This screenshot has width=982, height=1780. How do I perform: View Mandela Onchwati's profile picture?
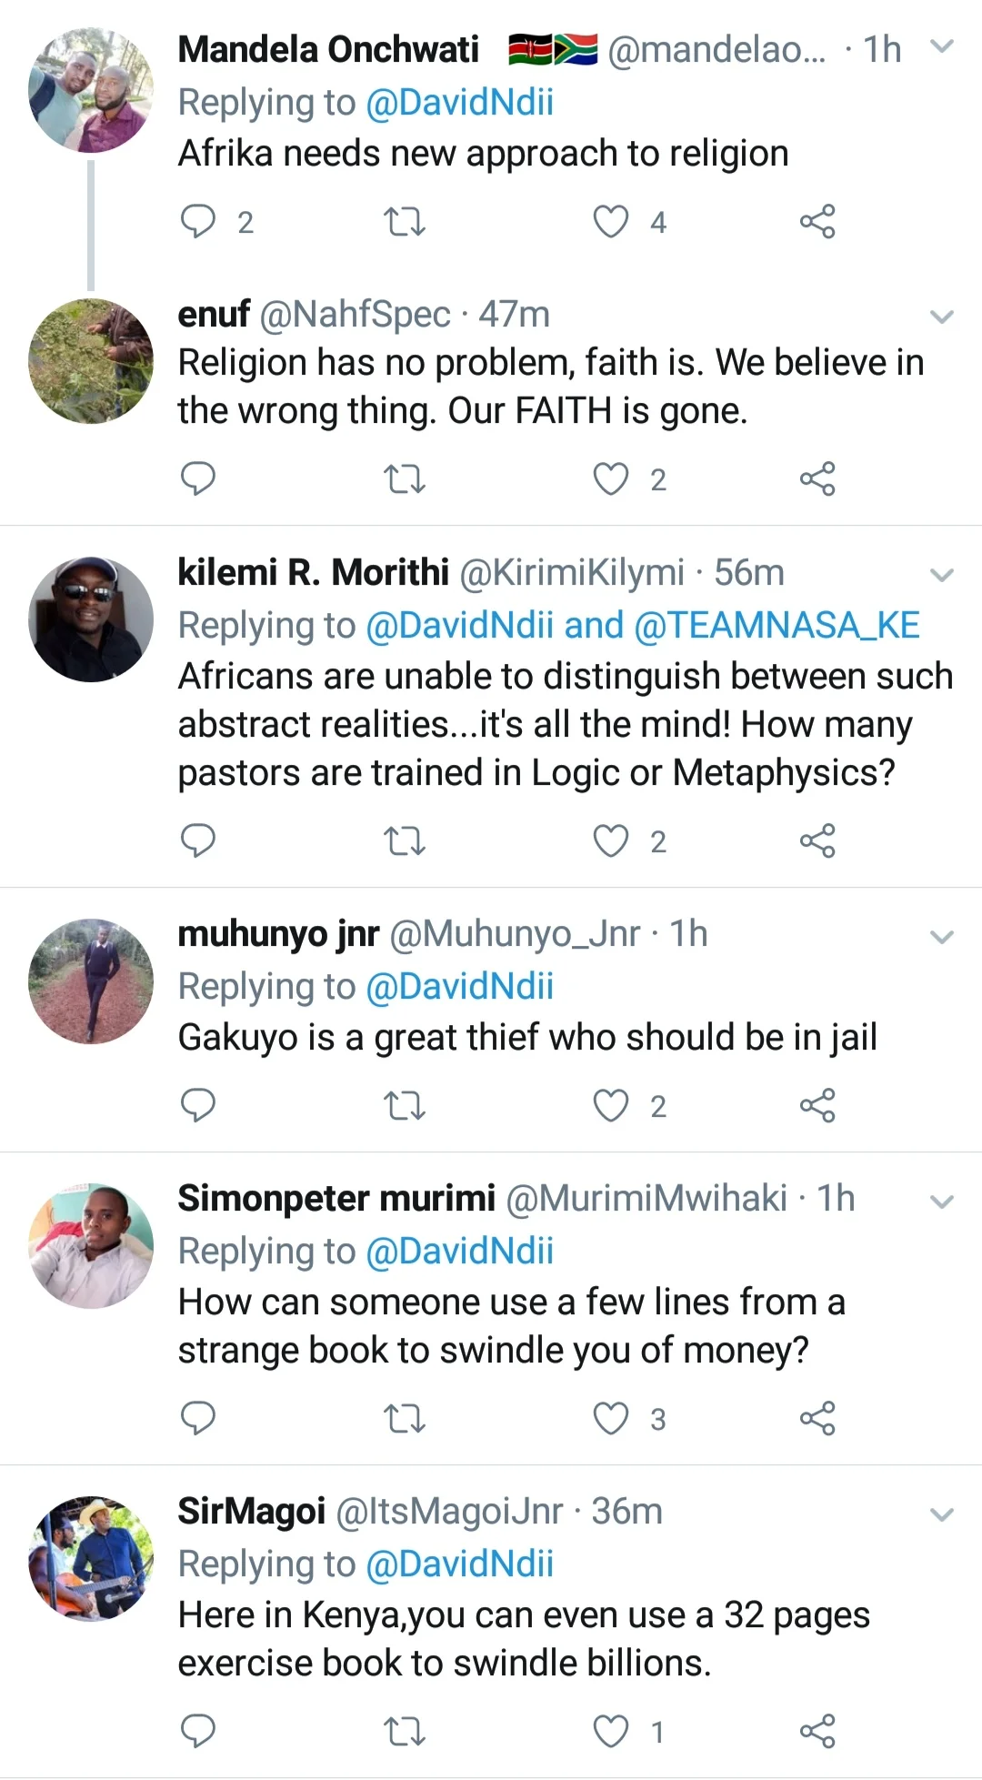pyautogui.click(x=91, y=90)
